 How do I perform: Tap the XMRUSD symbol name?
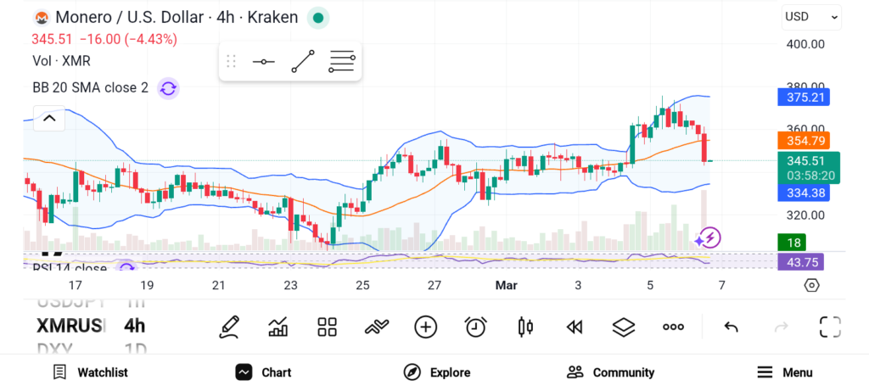click(x=70, y=326)
